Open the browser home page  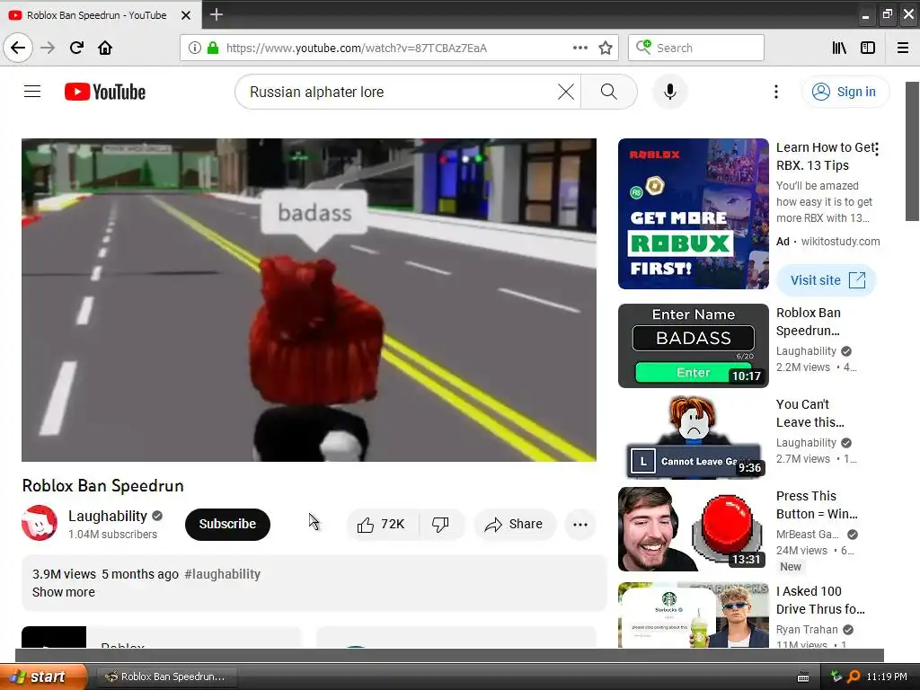pos(105,48)
